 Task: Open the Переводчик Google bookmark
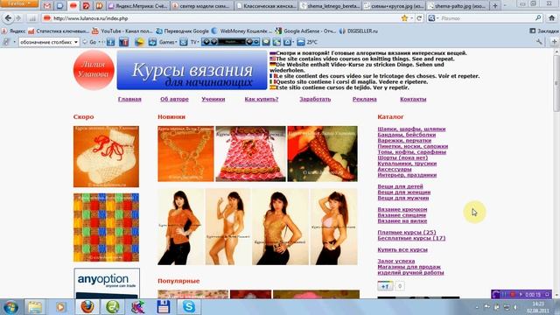(183, 31)
